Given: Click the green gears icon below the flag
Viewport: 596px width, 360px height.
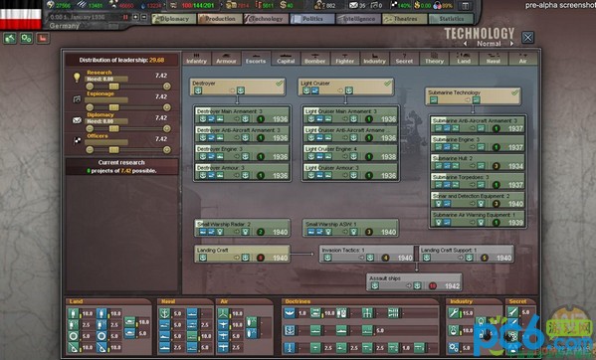Looking at the screenshot, I should 26,38.
